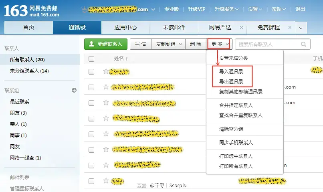Check the eighth contact's checkbox
The image size is (323, 192).
click(x=91, y=181)
